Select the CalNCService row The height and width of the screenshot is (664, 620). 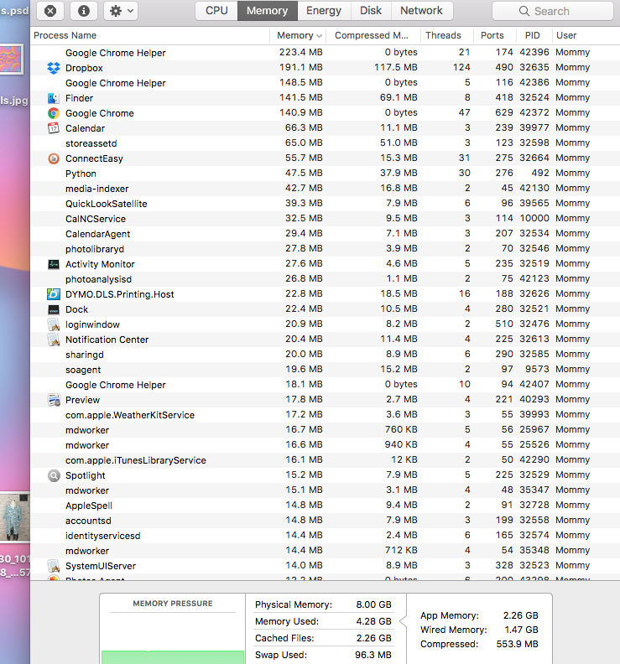[325, 219]
